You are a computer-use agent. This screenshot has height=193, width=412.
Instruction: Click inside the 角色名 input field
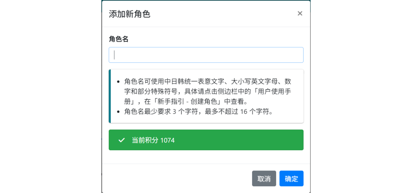(206, 55)
